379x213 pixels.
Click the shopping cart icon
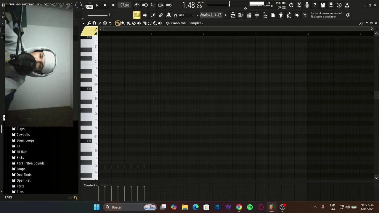coord(305,15)
